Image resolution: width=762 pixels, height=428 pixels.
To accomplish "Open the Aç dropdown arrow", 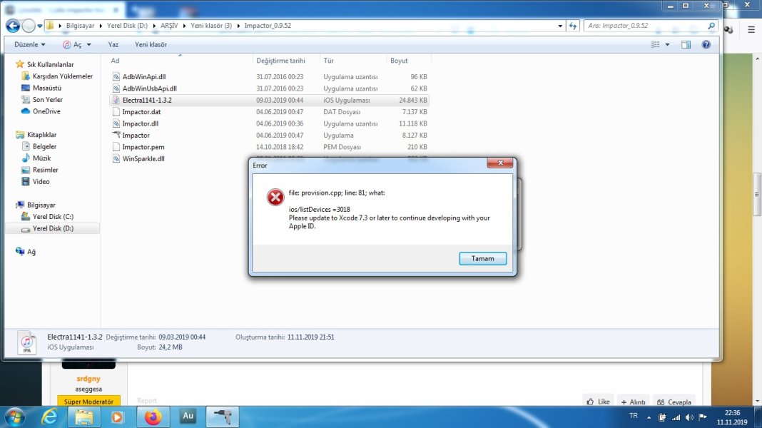I will tap(88, 44).
